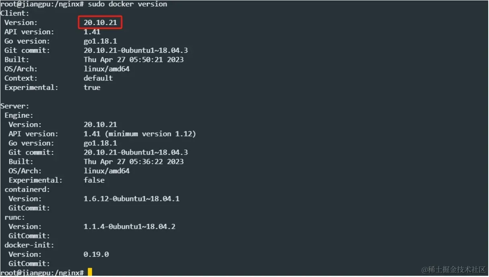
Task: Click docker-init version 0.19.0
Action: 96,254
